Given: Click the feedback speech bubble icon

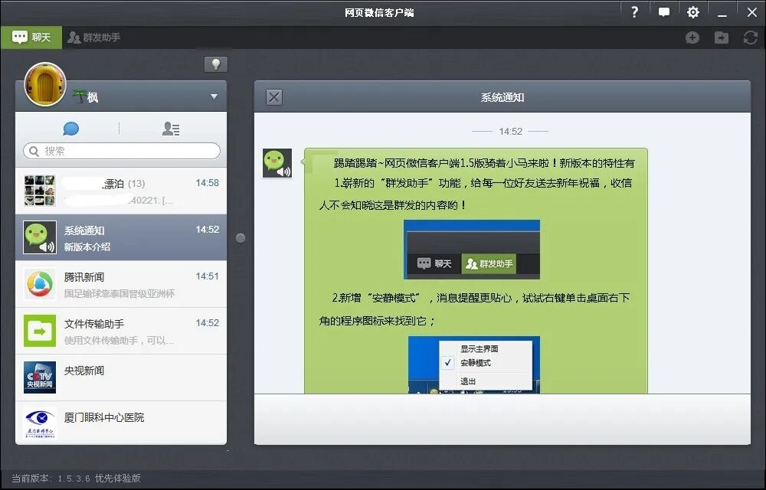Looking at the screenshot, I should click(663, 12).
